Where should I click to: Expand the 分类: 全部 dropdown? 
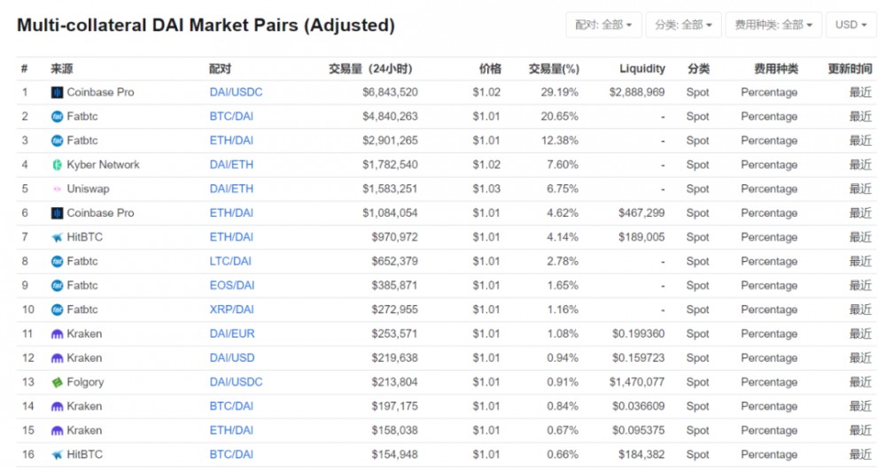[683, 25]
